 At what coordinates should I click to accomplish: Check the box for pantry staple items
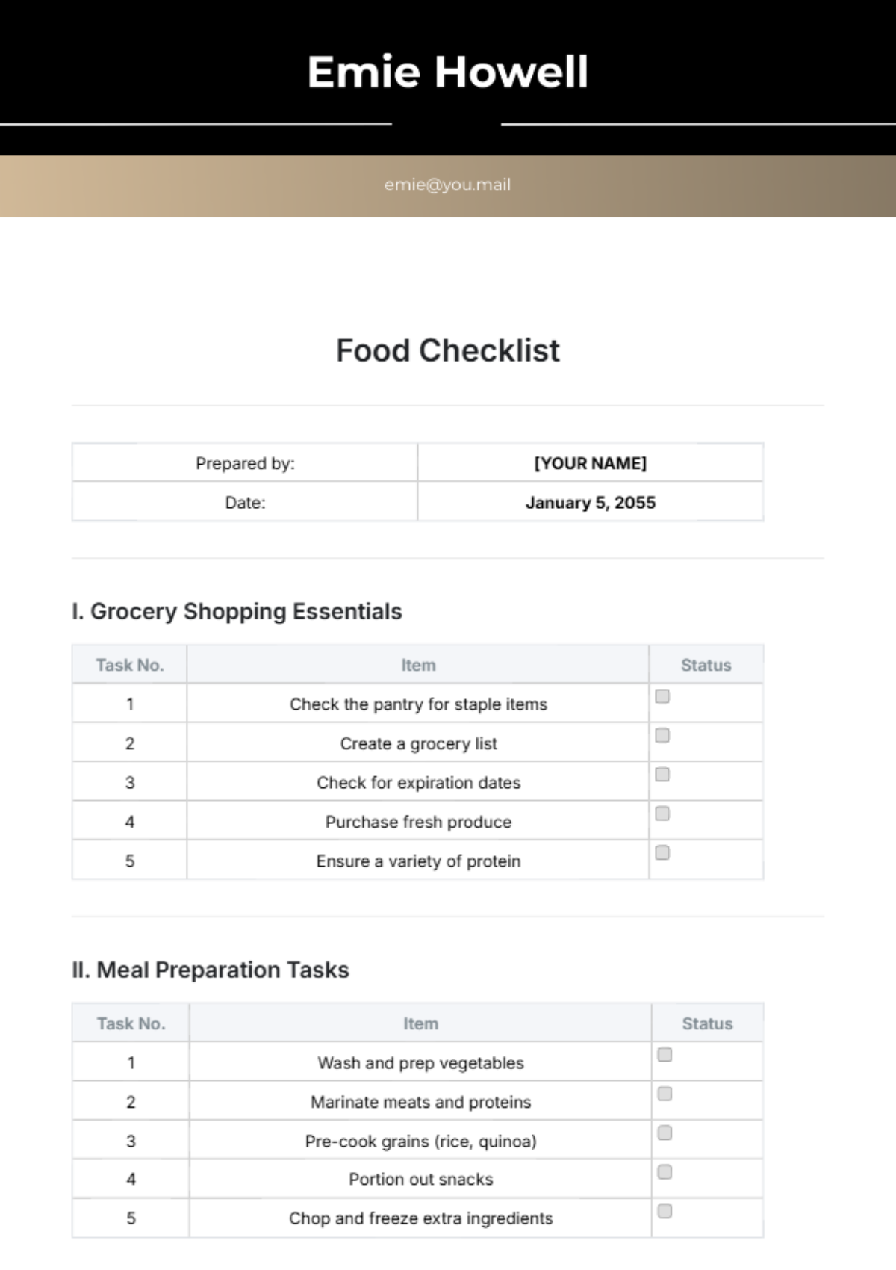point(662,696)
